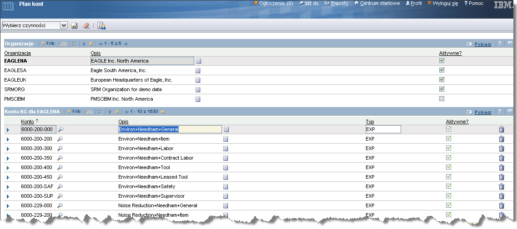The image size is (517, 229).
Task: Open Profil menu
Action: click(414, 3)
